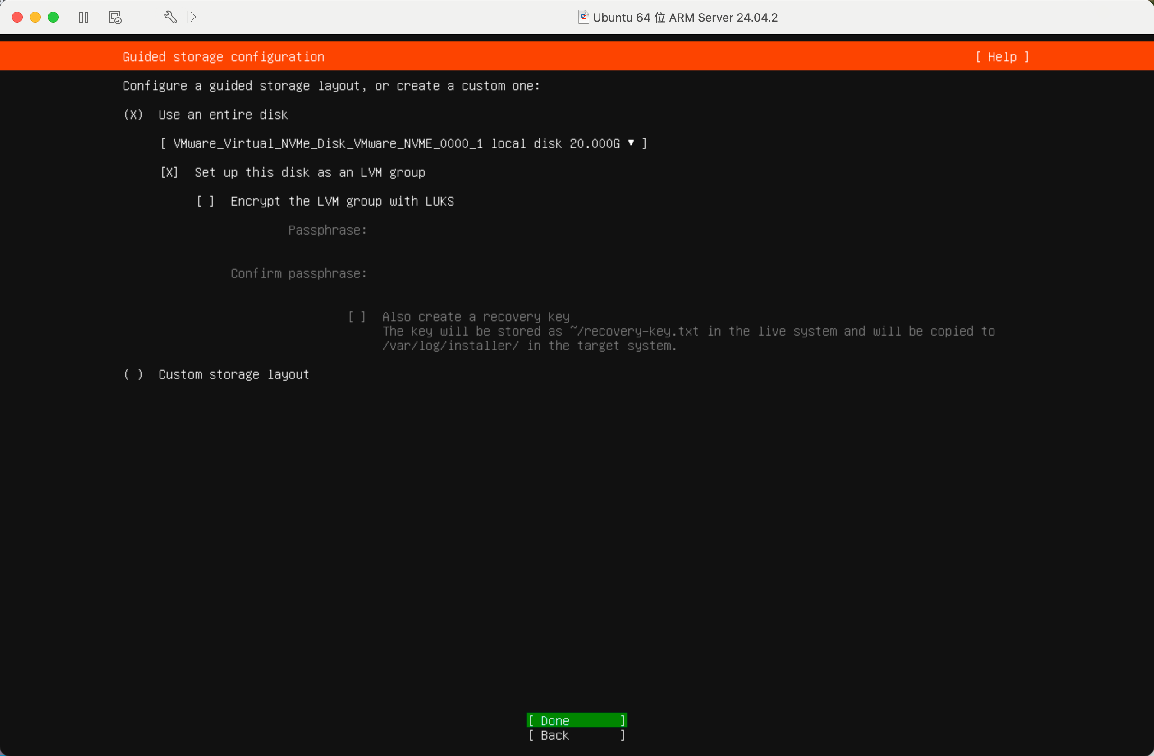Click the window title 'Ubuntu 64 位 ARM Server 24.04.2'
This screenshot has width=1154, height=756.
tap(685, 18)
